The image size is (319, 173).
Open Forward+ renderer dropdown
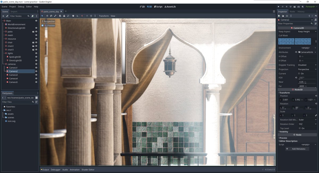pos(312,7)
